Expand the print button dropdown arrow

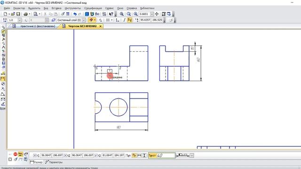[x=29, y=14]
